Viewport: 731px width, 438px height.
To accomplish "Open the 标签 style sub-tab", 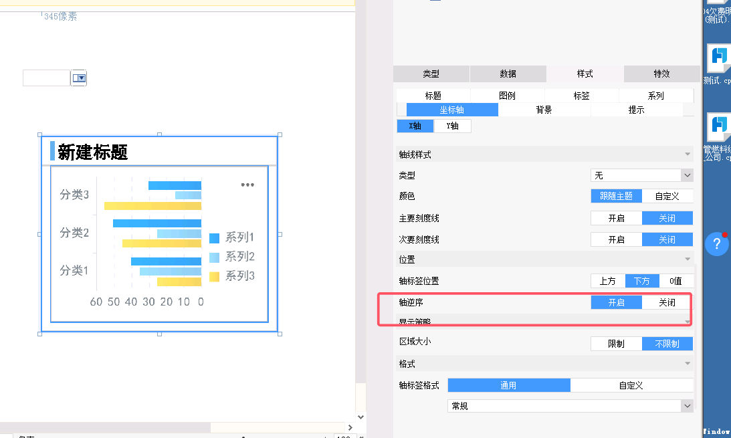I will click(x=581, y=96).
